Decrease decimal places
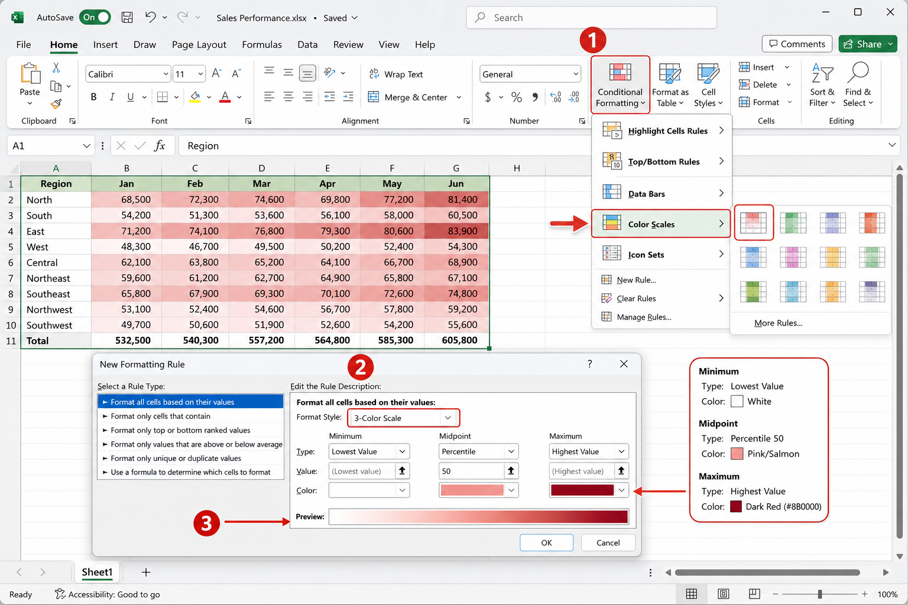 (574, 97)
